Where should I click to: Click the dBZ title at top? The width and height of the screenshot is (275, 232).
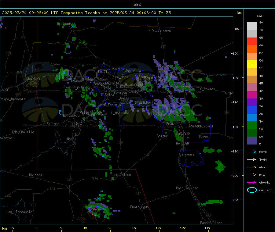click(x=137, y=4)
